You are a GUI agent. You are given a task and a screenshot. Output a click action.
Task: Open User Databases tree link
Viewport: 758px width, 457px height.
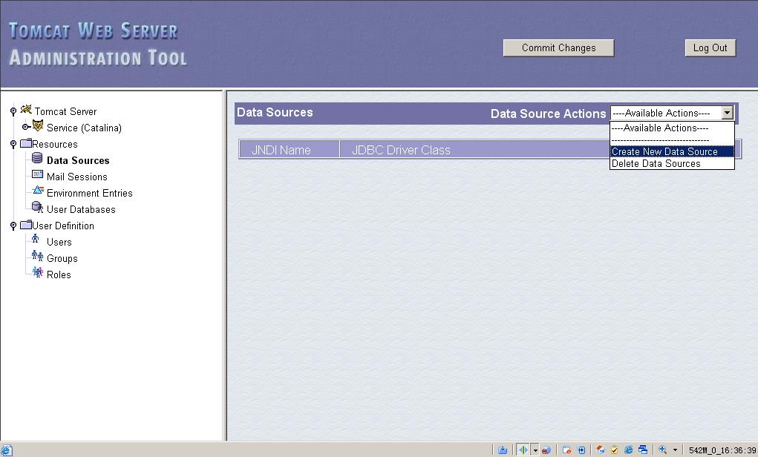coord(81,210)
